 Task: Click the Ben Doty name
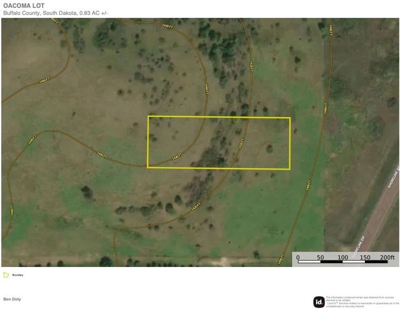coord(12,299)
